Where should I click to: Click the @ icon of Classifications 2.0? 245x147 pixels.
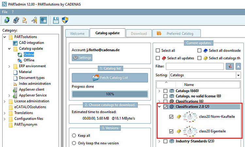click(171, 107)
